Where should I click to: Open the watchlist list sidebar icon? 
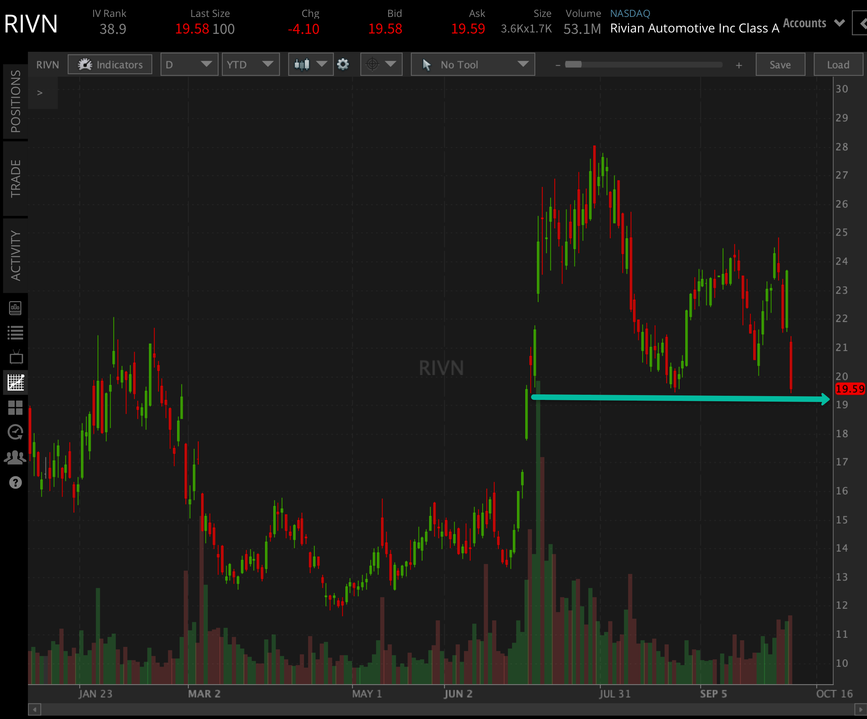16,332
